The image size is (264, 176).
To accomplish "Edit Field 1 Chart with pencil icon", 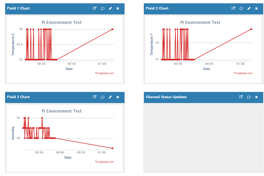I will click(110, 8).
